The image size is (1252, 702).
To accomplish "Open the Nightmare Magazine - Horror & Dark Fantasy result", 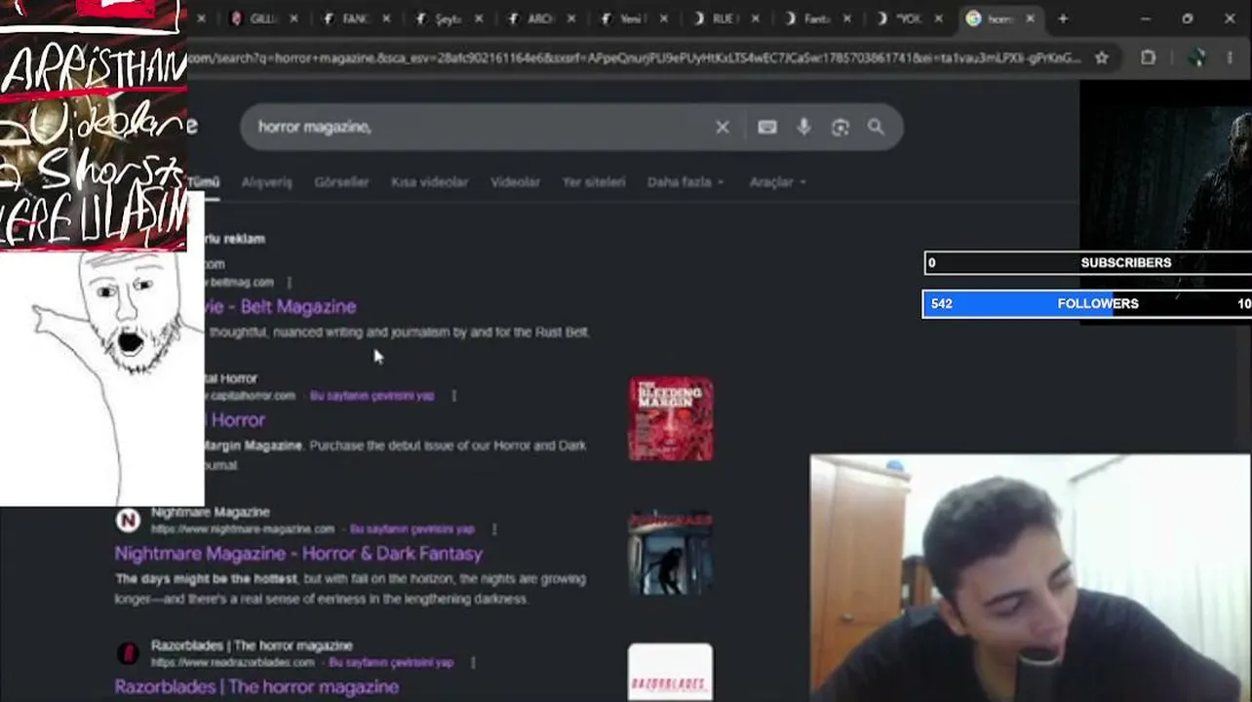I will (298, 554).
